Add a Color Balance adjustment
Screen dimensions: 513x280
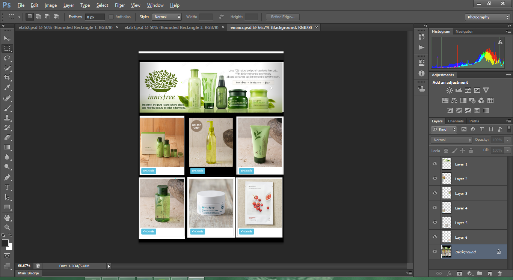(x=454, y=100)
